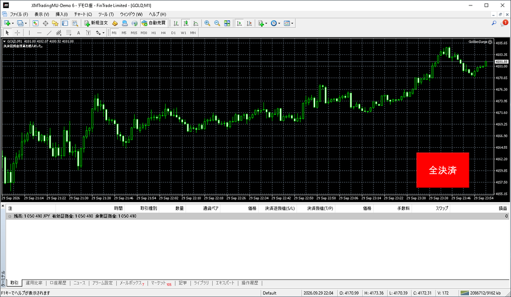Select the cursor arrow tool
This screenshot has height=297, width=511.
tap(7, 32)
